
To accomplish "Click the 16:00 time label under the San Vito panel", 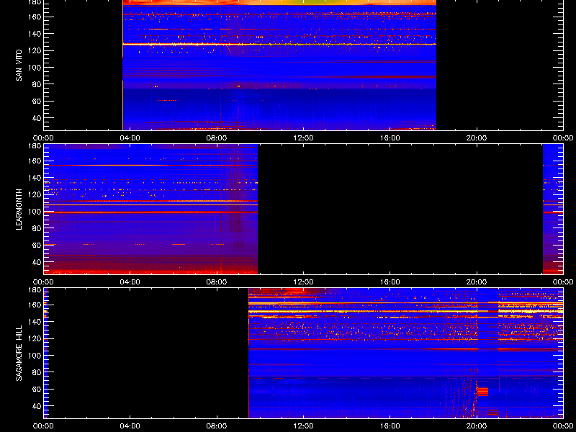I will [x=390, y=138].
